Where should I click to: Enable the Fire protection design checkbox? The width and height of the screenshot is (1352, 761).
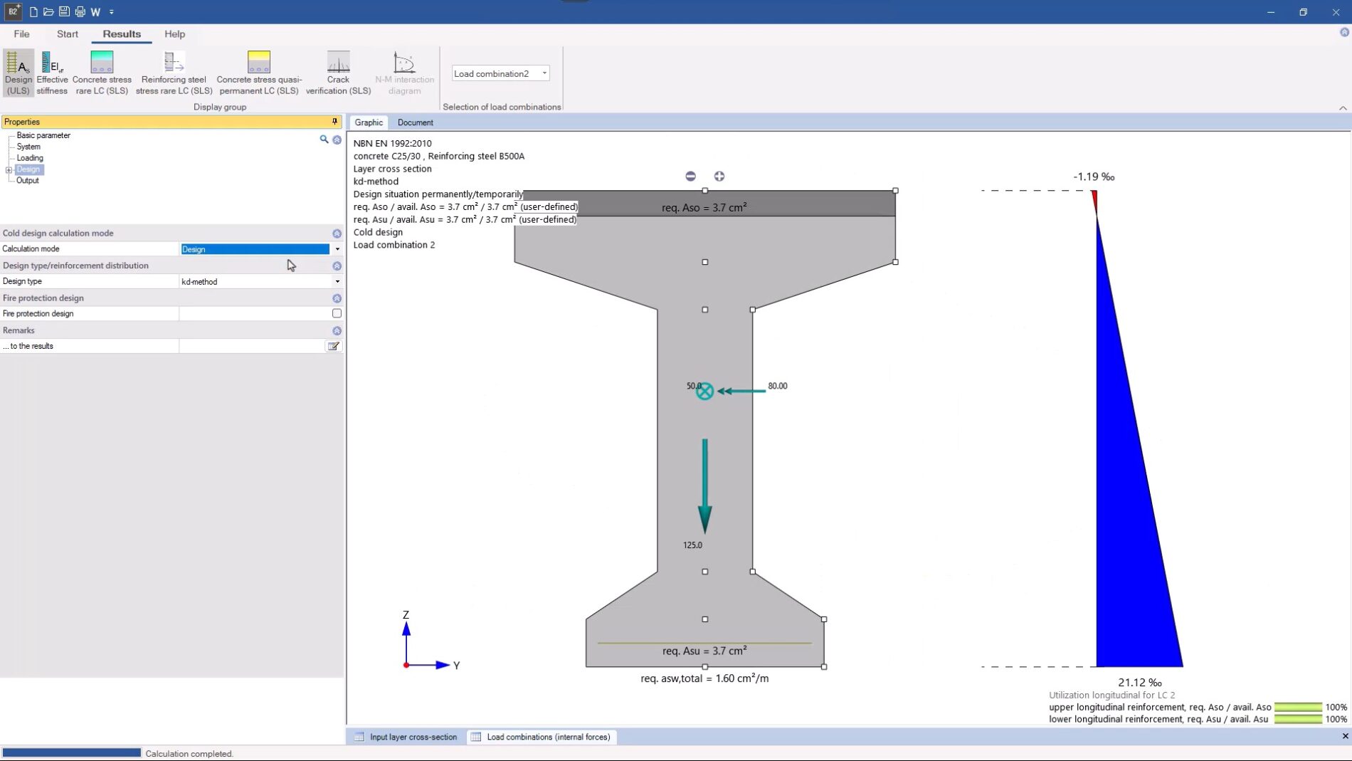pyautogui.click(x=337, y=313)
